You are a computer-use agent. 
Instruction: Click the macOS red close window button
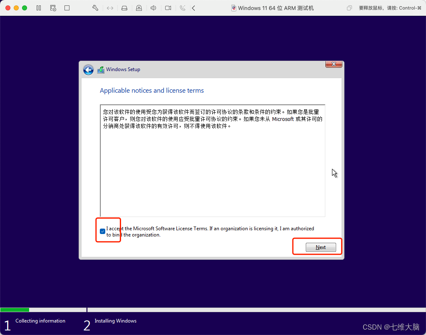coord(8,8)
